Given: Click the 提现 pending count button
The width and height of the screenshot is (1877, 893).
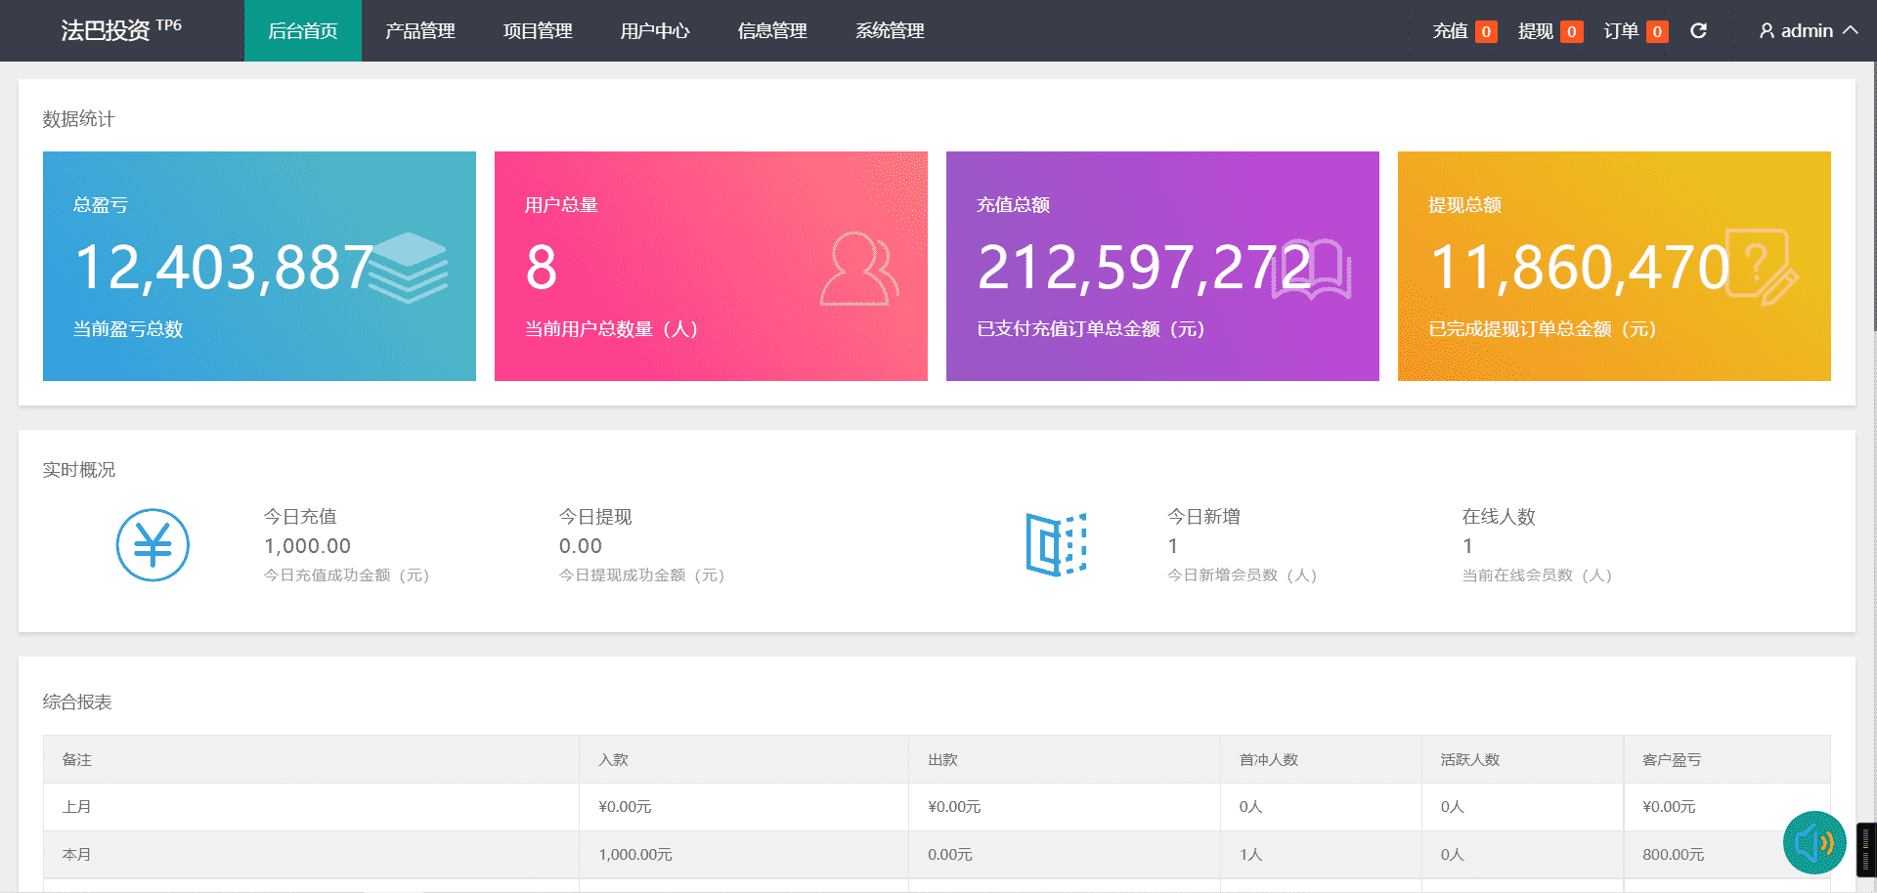Looking at the screenshot, I should (x=1550, y=31).
